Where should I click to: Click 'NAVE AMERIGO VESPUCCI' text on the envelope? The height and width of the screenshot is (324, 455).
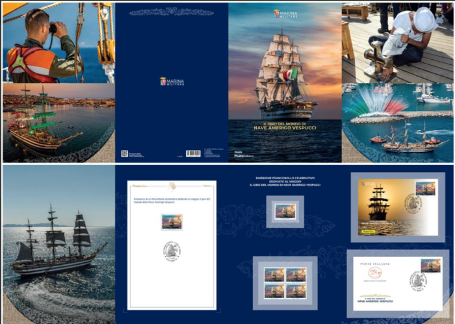(375, 301)
